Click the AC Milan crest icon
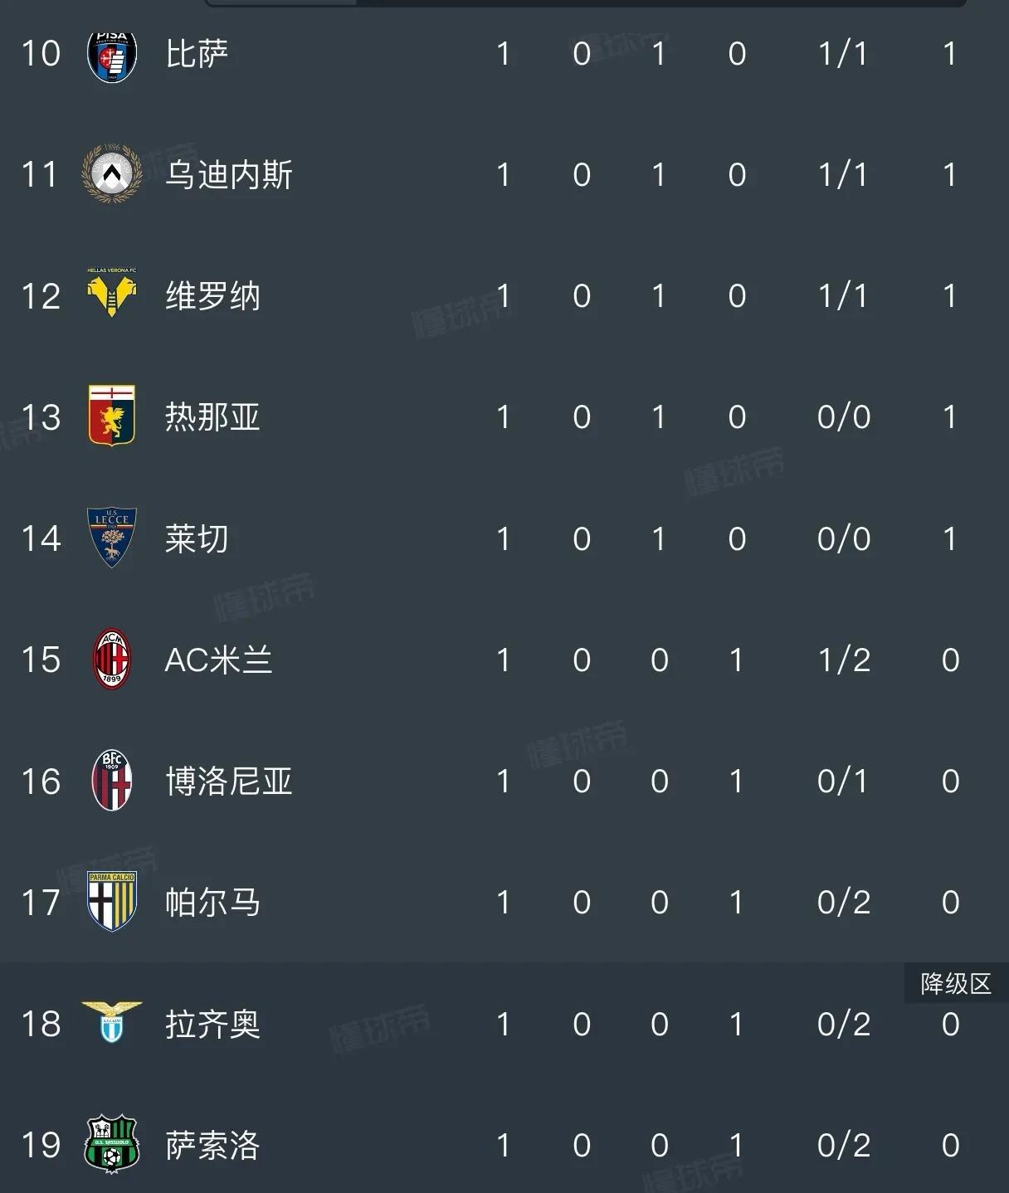Image resolution: width=1009 pixels, height=1193 pixels. [112, 660]
